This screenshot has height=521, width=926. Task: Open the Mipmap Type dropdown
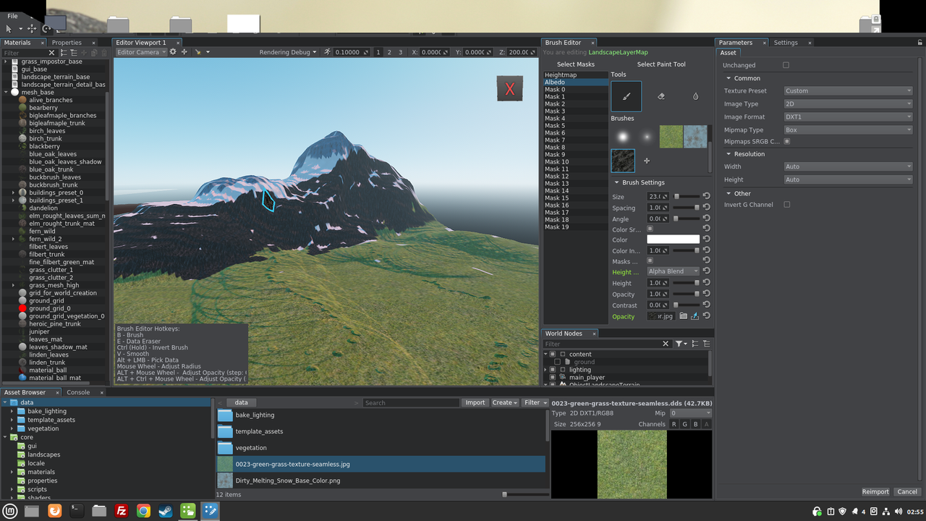coord(848,130)
